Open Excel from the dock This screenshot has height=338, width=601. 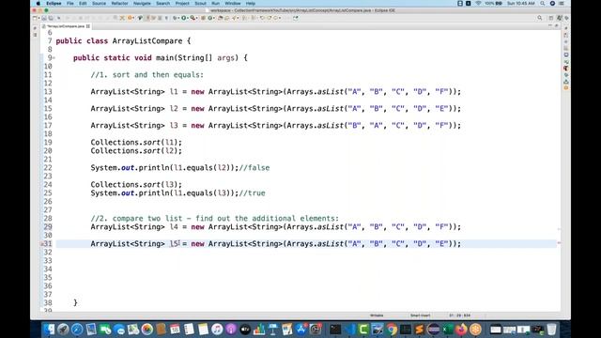point(447,330)
